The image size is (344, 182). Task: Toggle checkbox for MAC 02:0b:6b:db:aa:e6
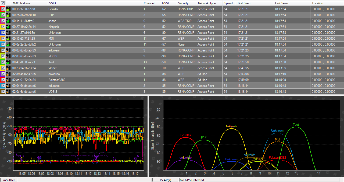click(3, 91)
